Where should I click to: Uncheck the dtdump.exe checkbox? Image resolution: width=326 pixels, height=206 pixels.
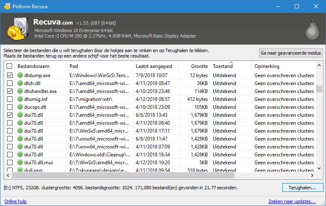coord(10,75)
